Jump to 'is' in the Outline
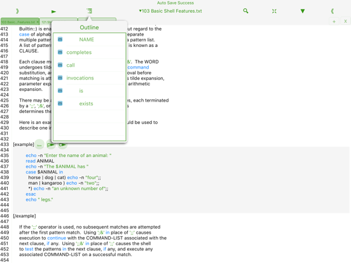351x263 pixels. pos(90,91)
